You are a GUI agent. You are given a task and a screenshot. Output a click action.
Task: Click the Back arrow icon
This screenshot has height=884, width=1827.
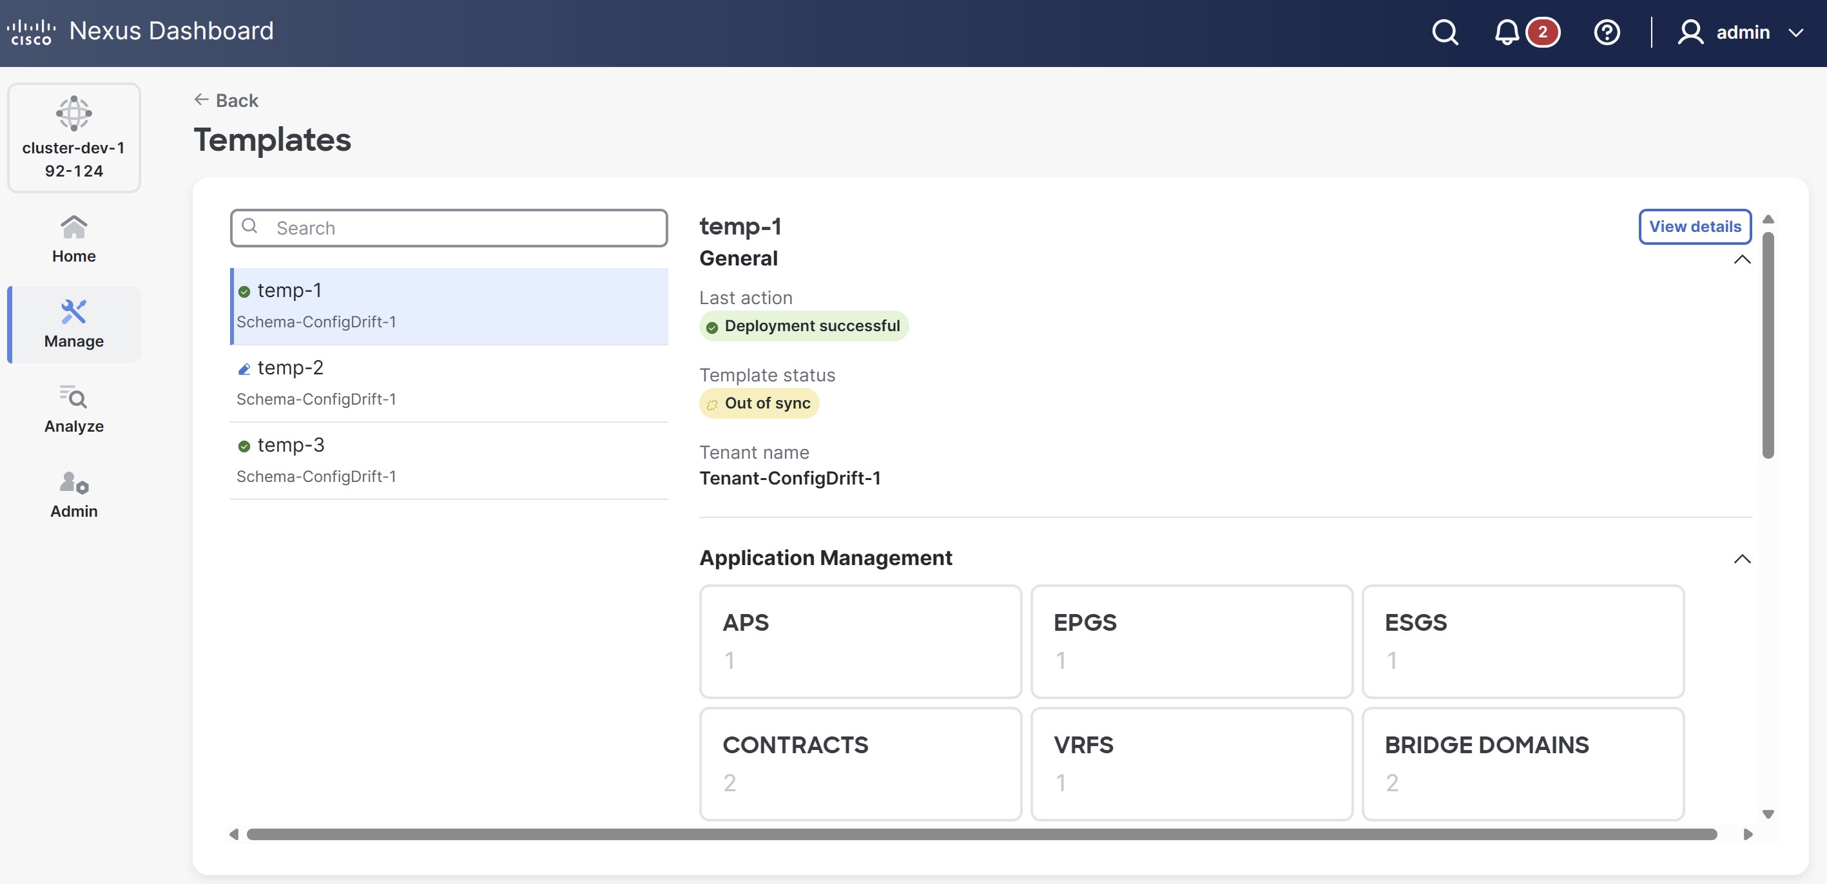(x=202, y=100)
